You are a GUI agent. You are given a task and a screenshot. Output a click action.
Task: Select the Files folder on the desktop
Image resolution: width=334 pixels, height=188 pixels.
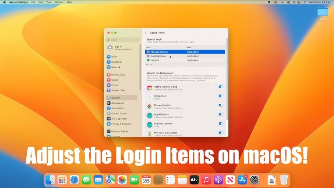[322, 14]
